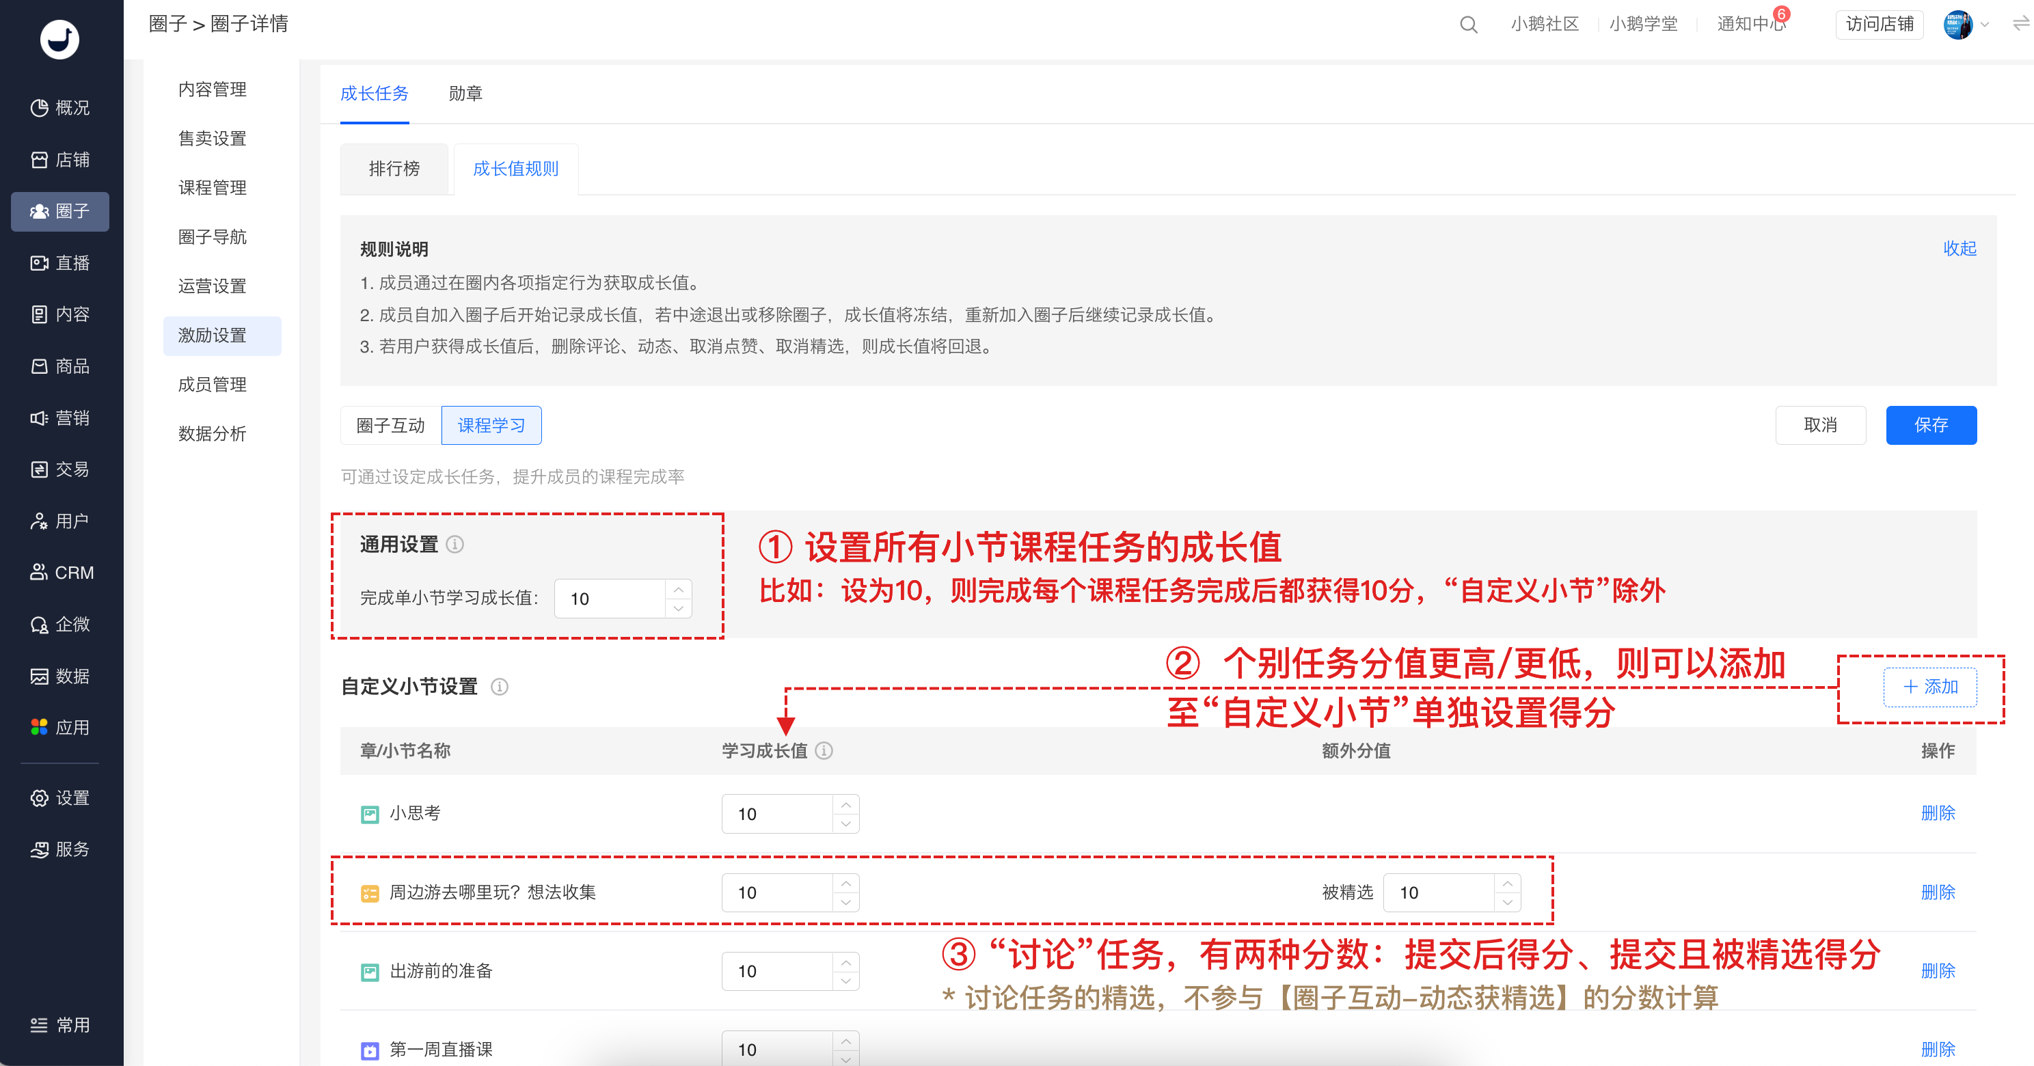Image resolution: width=2034 pixels, height=1066 pixels.
Task: Switch to the 成长任务 tab
Action: [x=375, y=93]
